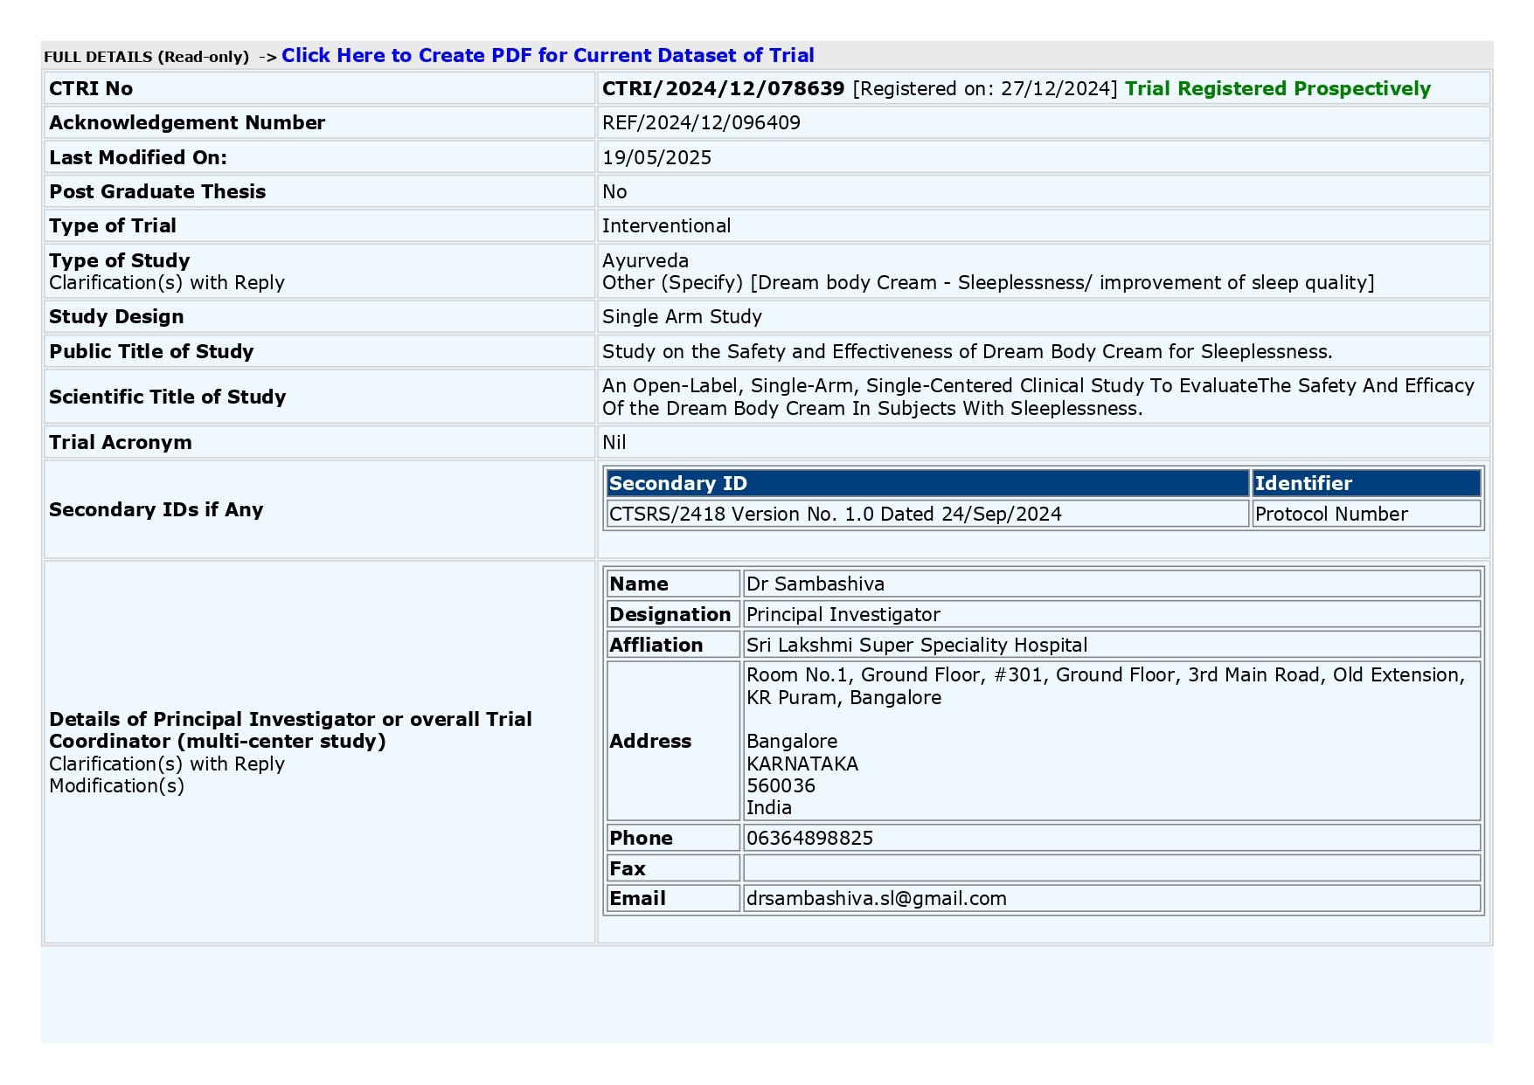Viewport: 1534px width, 1085px height.
Task: Select the Dr Sambashiva name field
Action: pyautogui.click(x=814, y=584)
